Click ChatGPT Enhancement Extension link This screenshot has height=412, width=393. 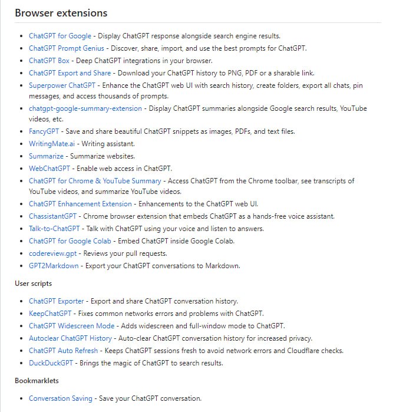[80, 204]
